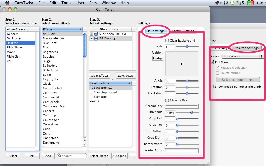
Task: Open the Window menu
Action: pyautogui.click(x=109, y=3)
